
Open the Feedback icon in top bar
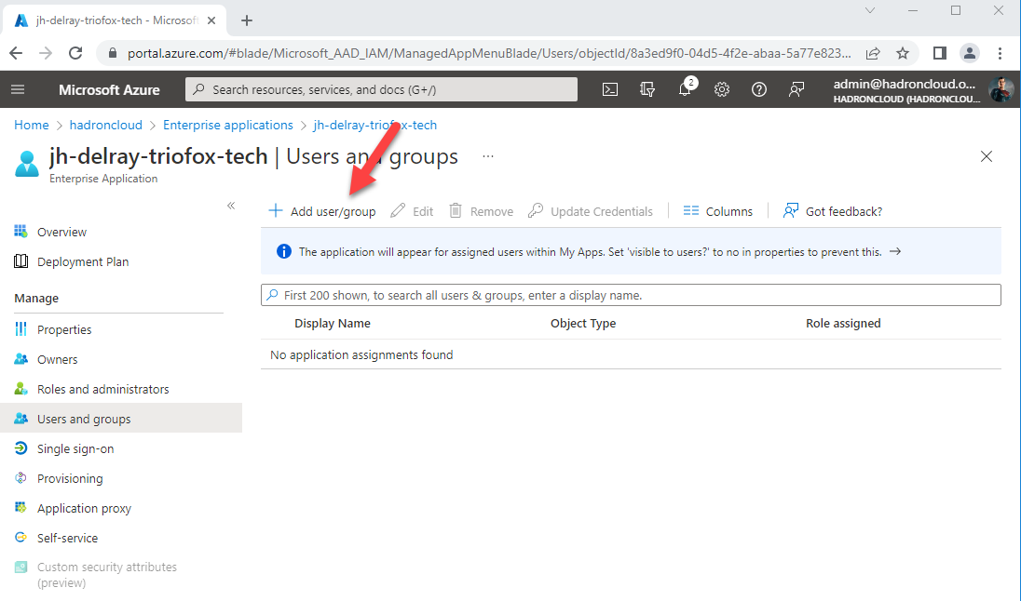[x=796, y=89]
